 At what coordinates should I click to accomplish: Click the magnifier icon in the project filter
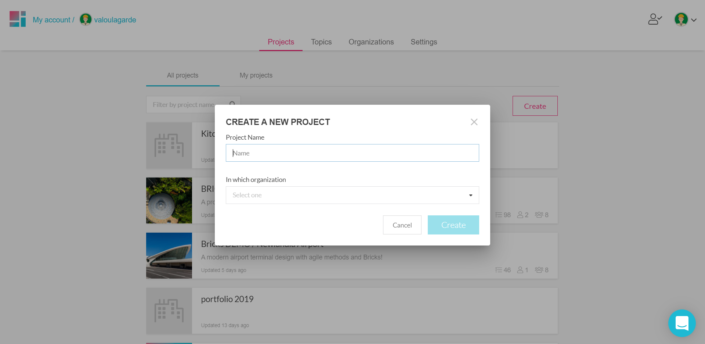click(232, 104)
